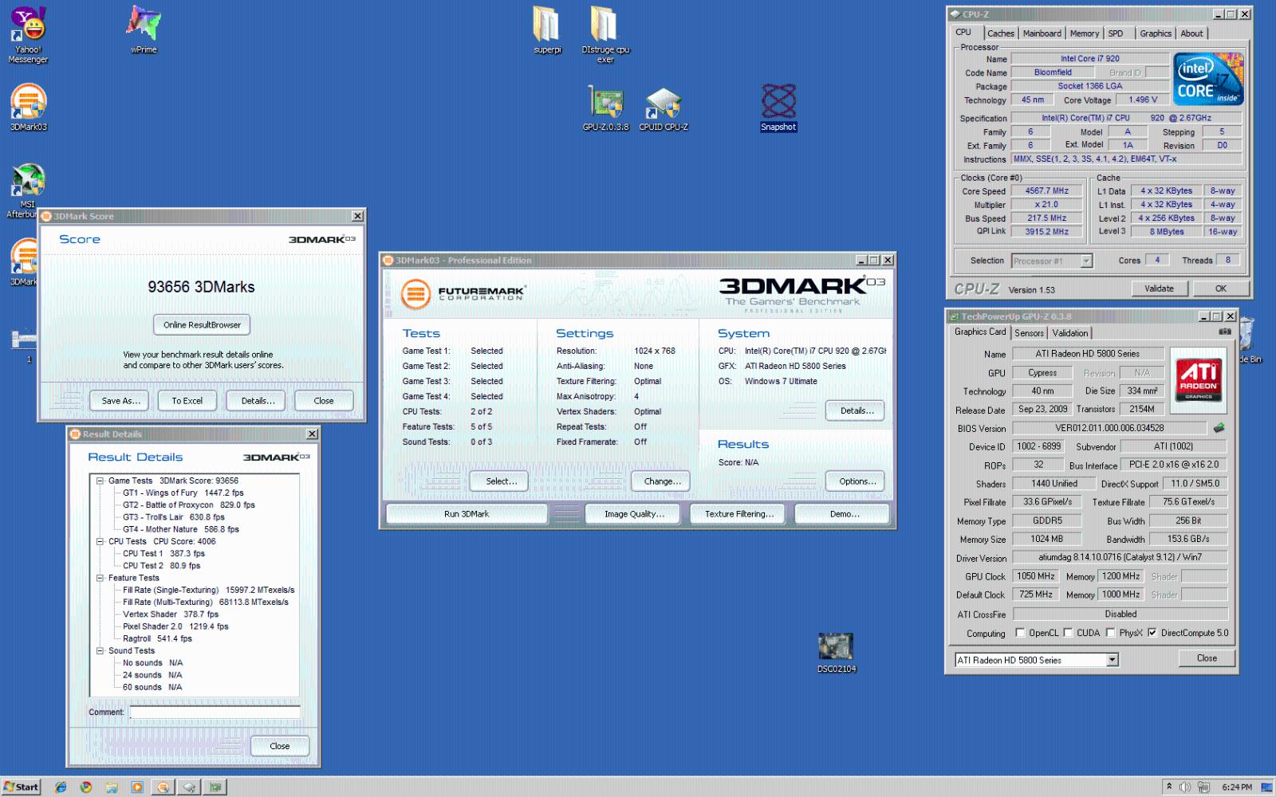This screenshot has width=1276, height=797.
Task: Click the To Excel button
Action: 187,401
